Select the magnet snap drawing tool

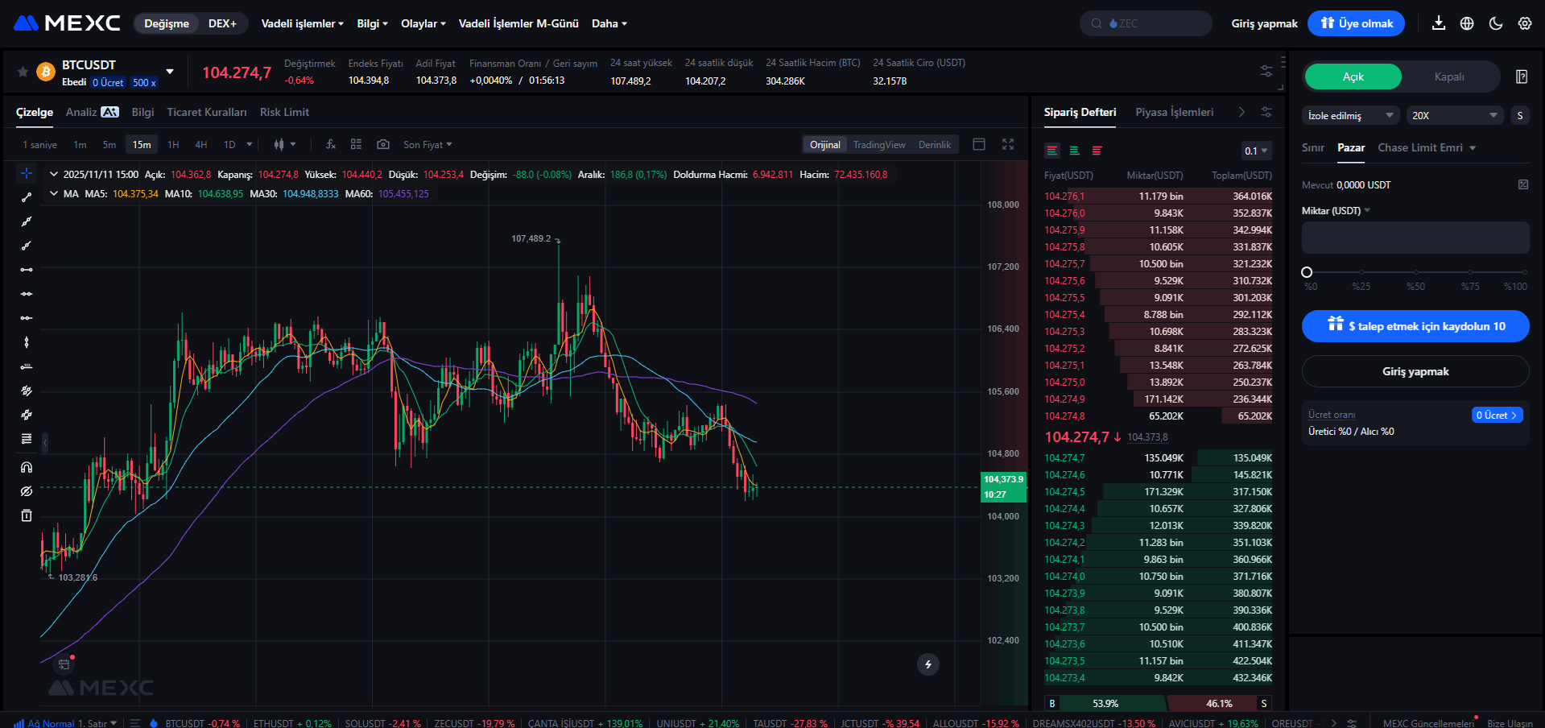(27, 467)
